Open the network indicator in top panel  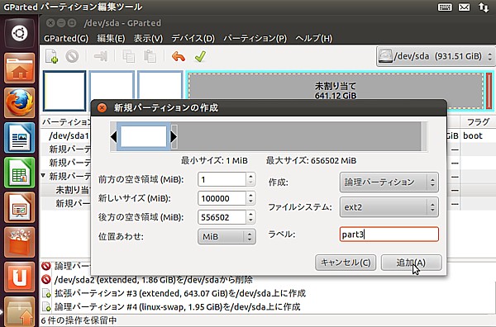tap(484, 7)
